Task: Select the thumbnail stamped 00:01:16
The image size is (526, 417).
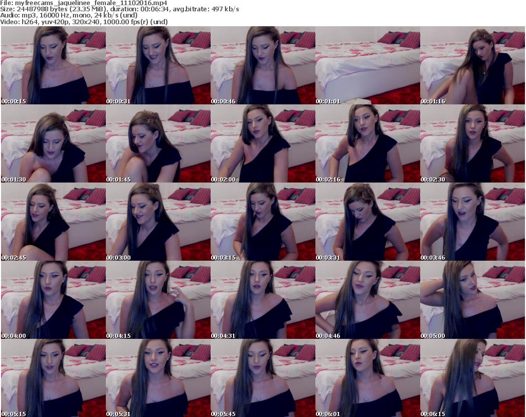Action: [473, 65]
